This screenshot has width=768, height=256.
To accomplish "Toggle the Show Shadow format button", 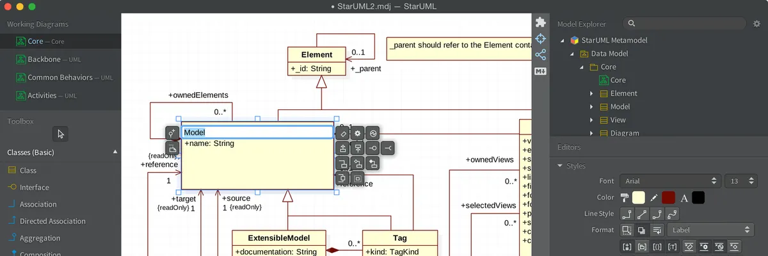I will click(x=642, y=230).
